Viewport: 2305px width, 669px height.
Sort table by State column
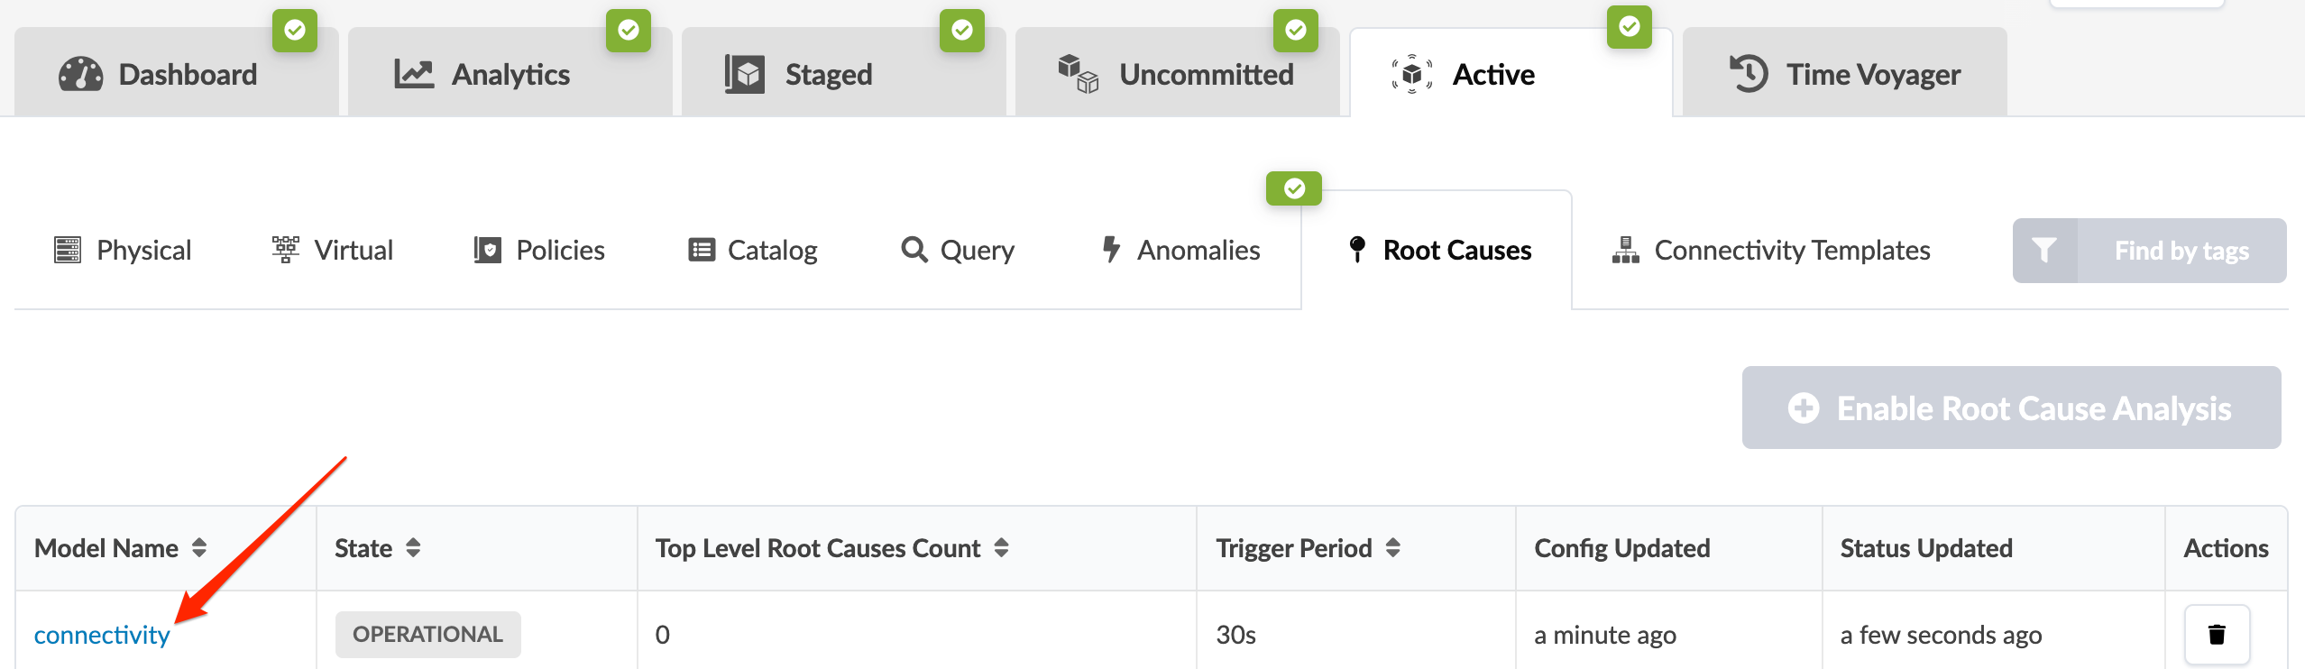click(x=413, y=548)
